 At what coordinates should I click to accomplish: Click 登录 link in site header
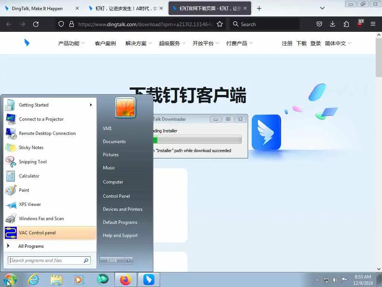[316, 43]
